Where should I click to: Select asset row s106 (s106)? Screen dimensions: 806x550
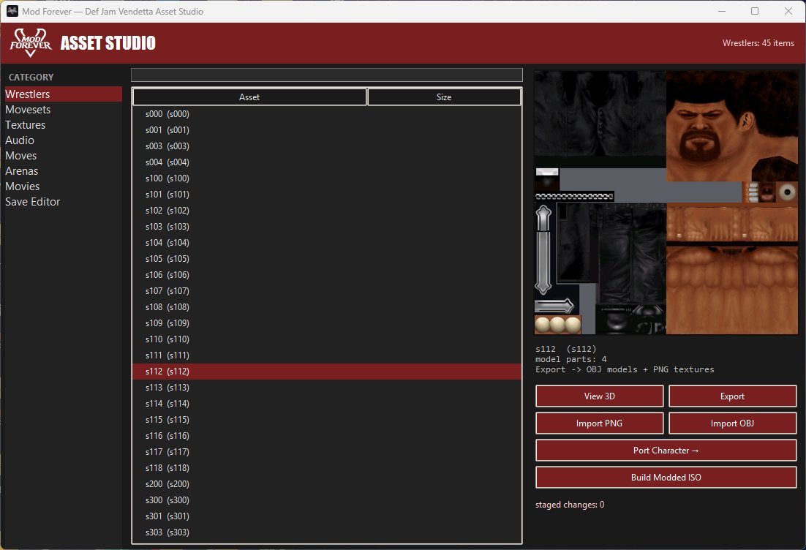327,275
